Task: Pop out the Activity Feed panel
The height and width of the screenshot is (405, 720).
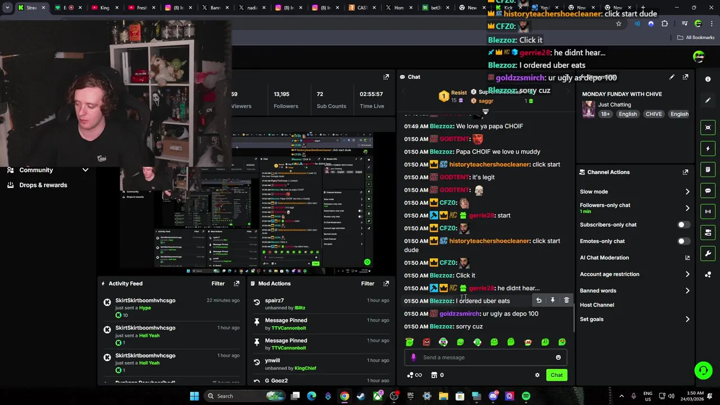Action: [x=236, y=283]
